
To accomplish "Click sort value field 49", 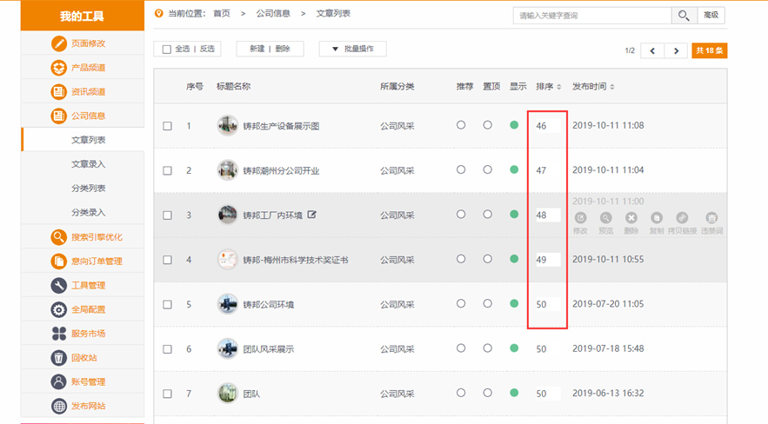I will coord(547,260).
